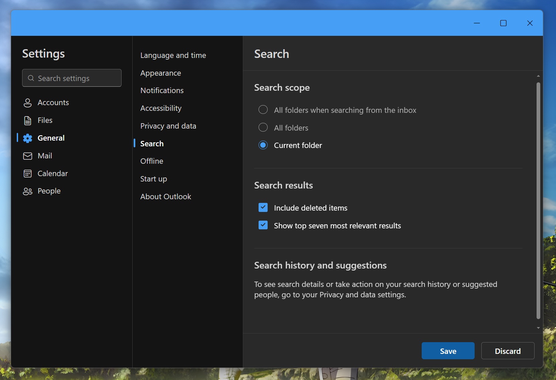This screenshot has width=556, height=380.
Task: Click the People icon in the sidebar
Action: [x=28, y=191]
